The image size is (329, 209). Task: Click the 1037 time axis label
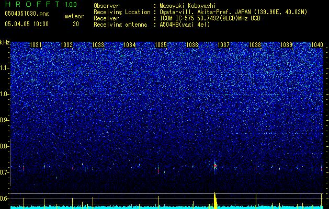tap(223, 45)
